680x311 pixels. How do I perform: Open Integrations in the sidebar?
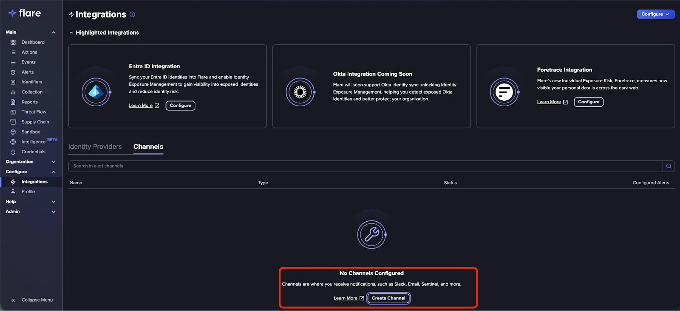(x=31, y=182)
